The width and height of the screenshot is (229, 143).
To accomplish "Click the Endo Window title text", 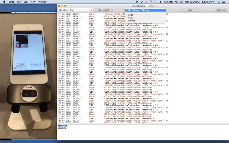I will (138, 6).
